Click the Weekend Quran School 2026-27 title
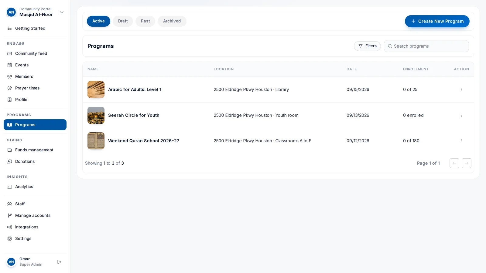486x273 pixels. click(x=144, y=141)
